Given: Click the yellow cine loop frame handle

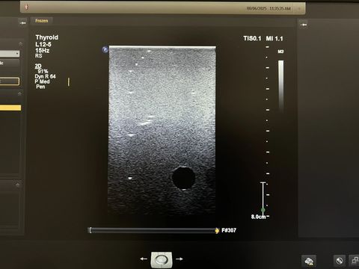Looking at the screenshot, I should click(x=217, y=231).
